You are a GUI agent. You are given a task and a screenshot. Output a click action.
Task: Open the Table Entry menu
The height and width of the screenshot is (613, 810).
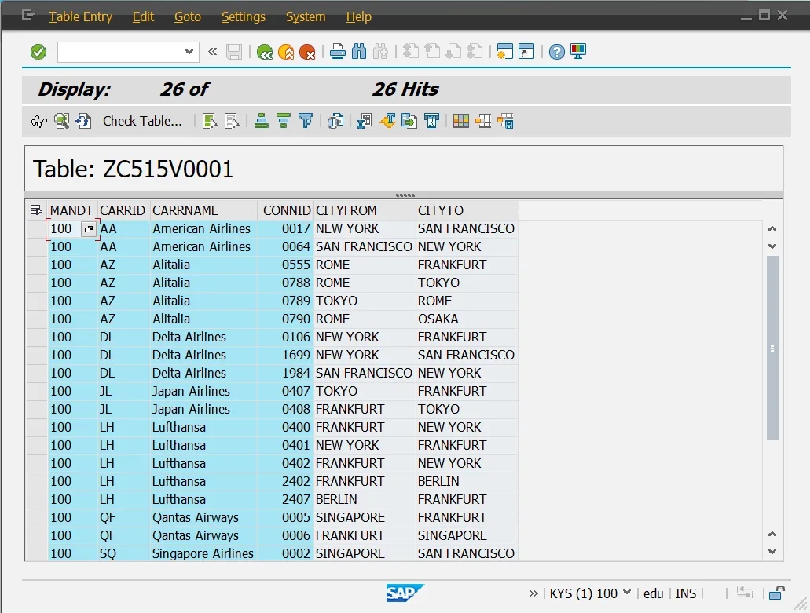[x=81, y=16]
